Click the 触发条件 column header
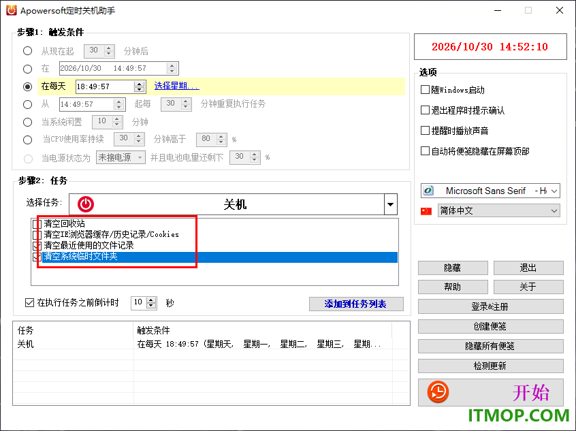 (x=263, y=330)
